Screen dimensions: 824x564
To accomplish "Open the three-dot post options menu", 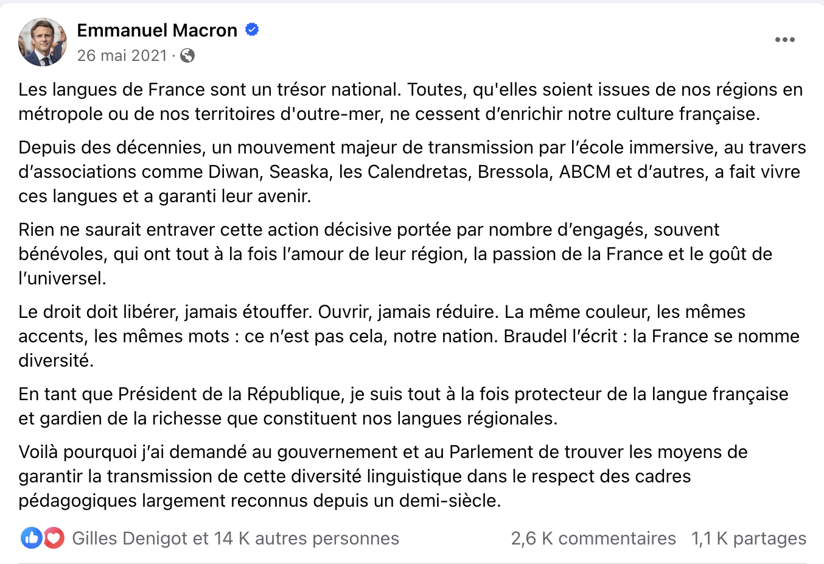I will click(784, 40).
